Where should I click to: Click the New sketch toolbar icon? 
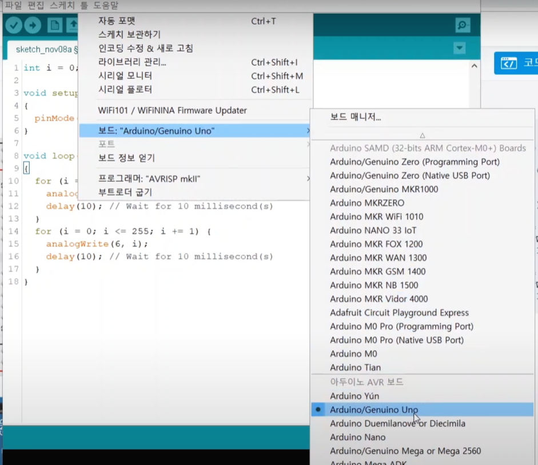tap(54, 25)
